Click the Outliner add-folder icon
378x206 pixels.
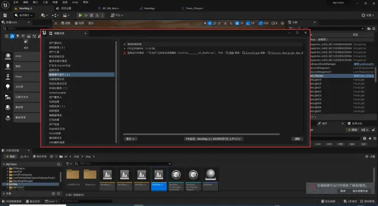tap(369, 29)
